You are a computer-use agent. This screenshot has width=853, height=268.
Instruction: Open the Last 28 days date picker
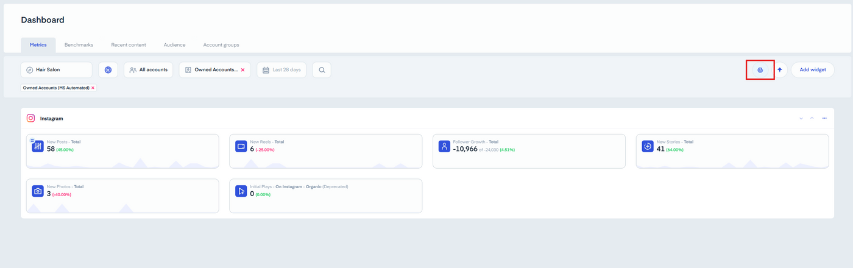[281, 70]
